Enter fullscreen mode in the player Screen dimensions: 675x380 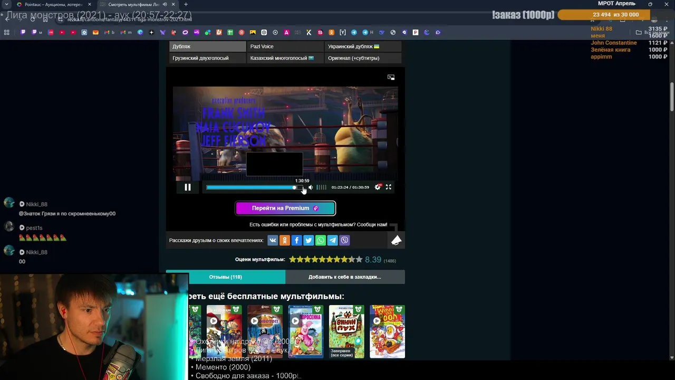click(x=389, y=187)
